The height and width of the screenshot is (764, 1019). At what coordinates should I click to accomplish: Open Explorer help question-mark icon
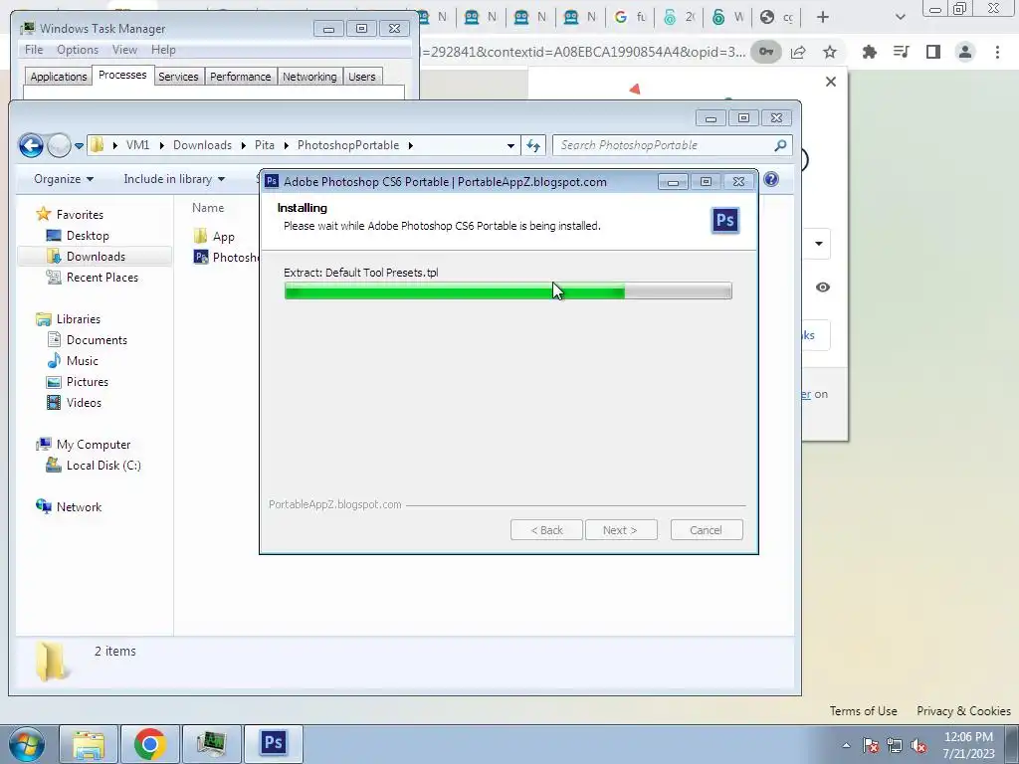771,179
